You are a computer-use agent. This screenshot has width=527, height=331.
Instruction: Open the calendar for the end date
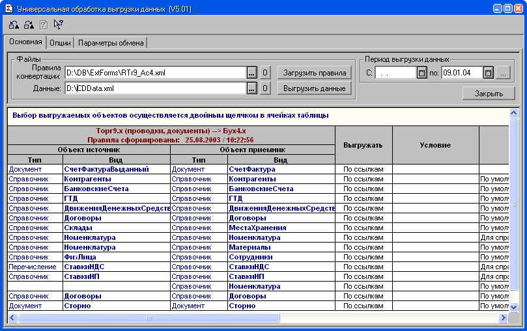(489, 73)
